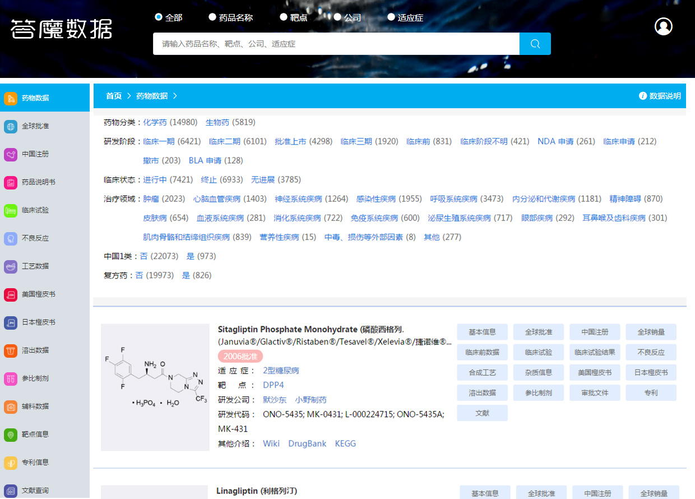Screen dimensions: 695x499
Task: Click the search input field
Action: [336, 44]
